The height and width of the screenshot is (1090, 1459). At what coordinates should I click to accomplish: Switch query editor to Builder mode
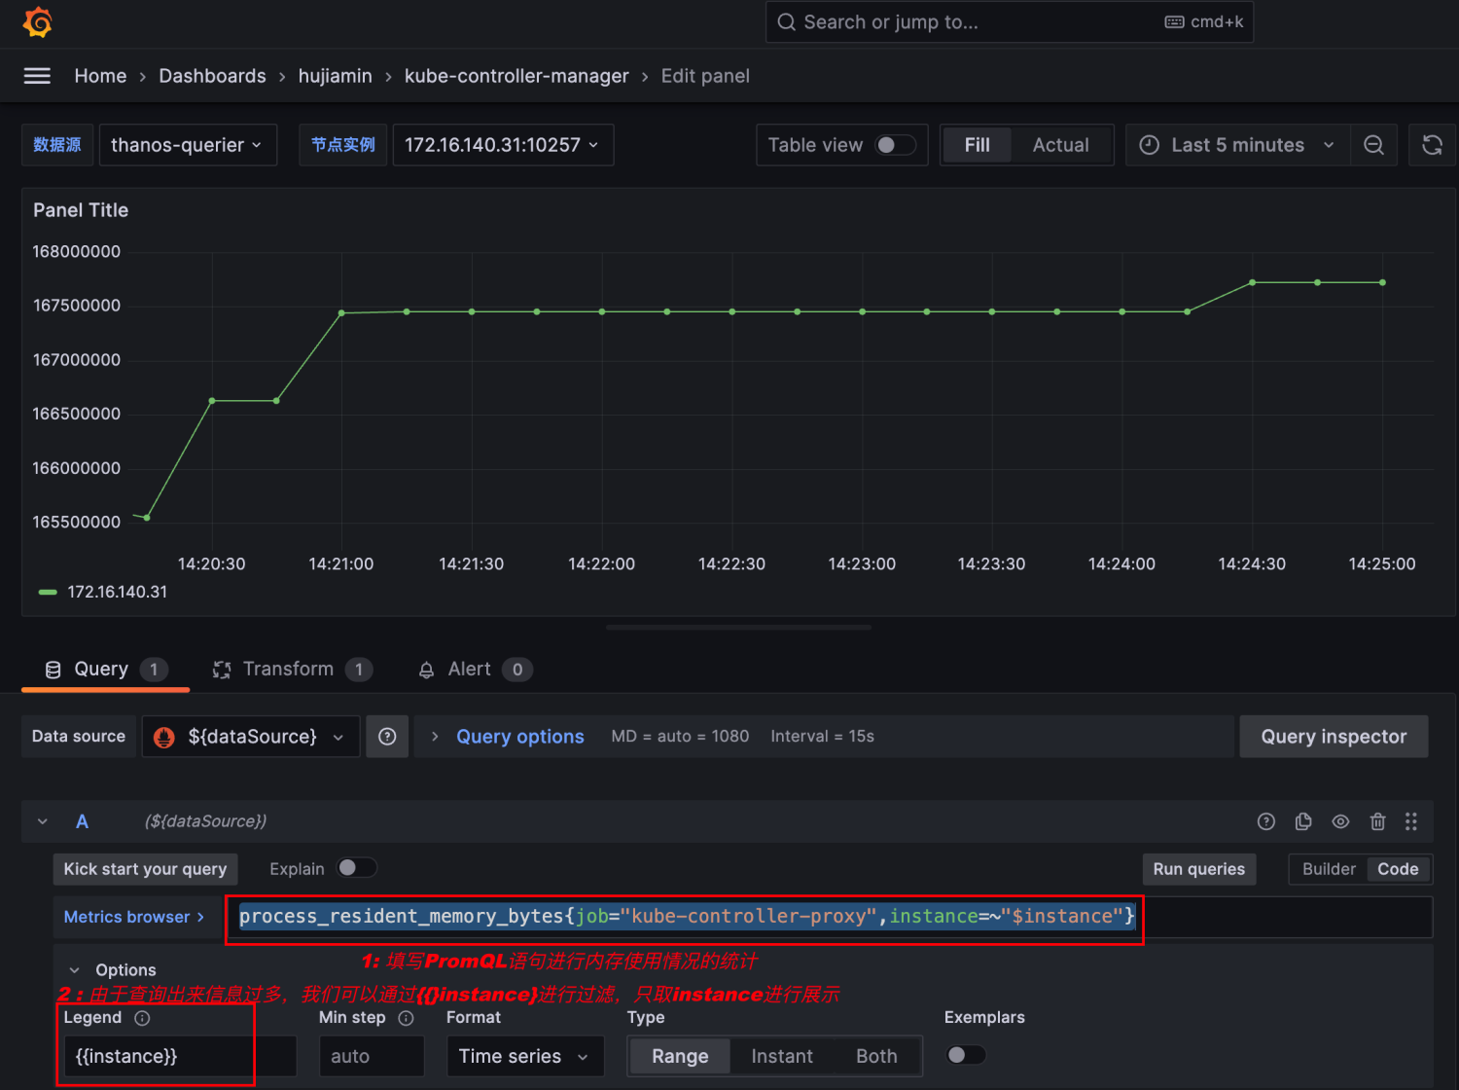[1329, 869]
